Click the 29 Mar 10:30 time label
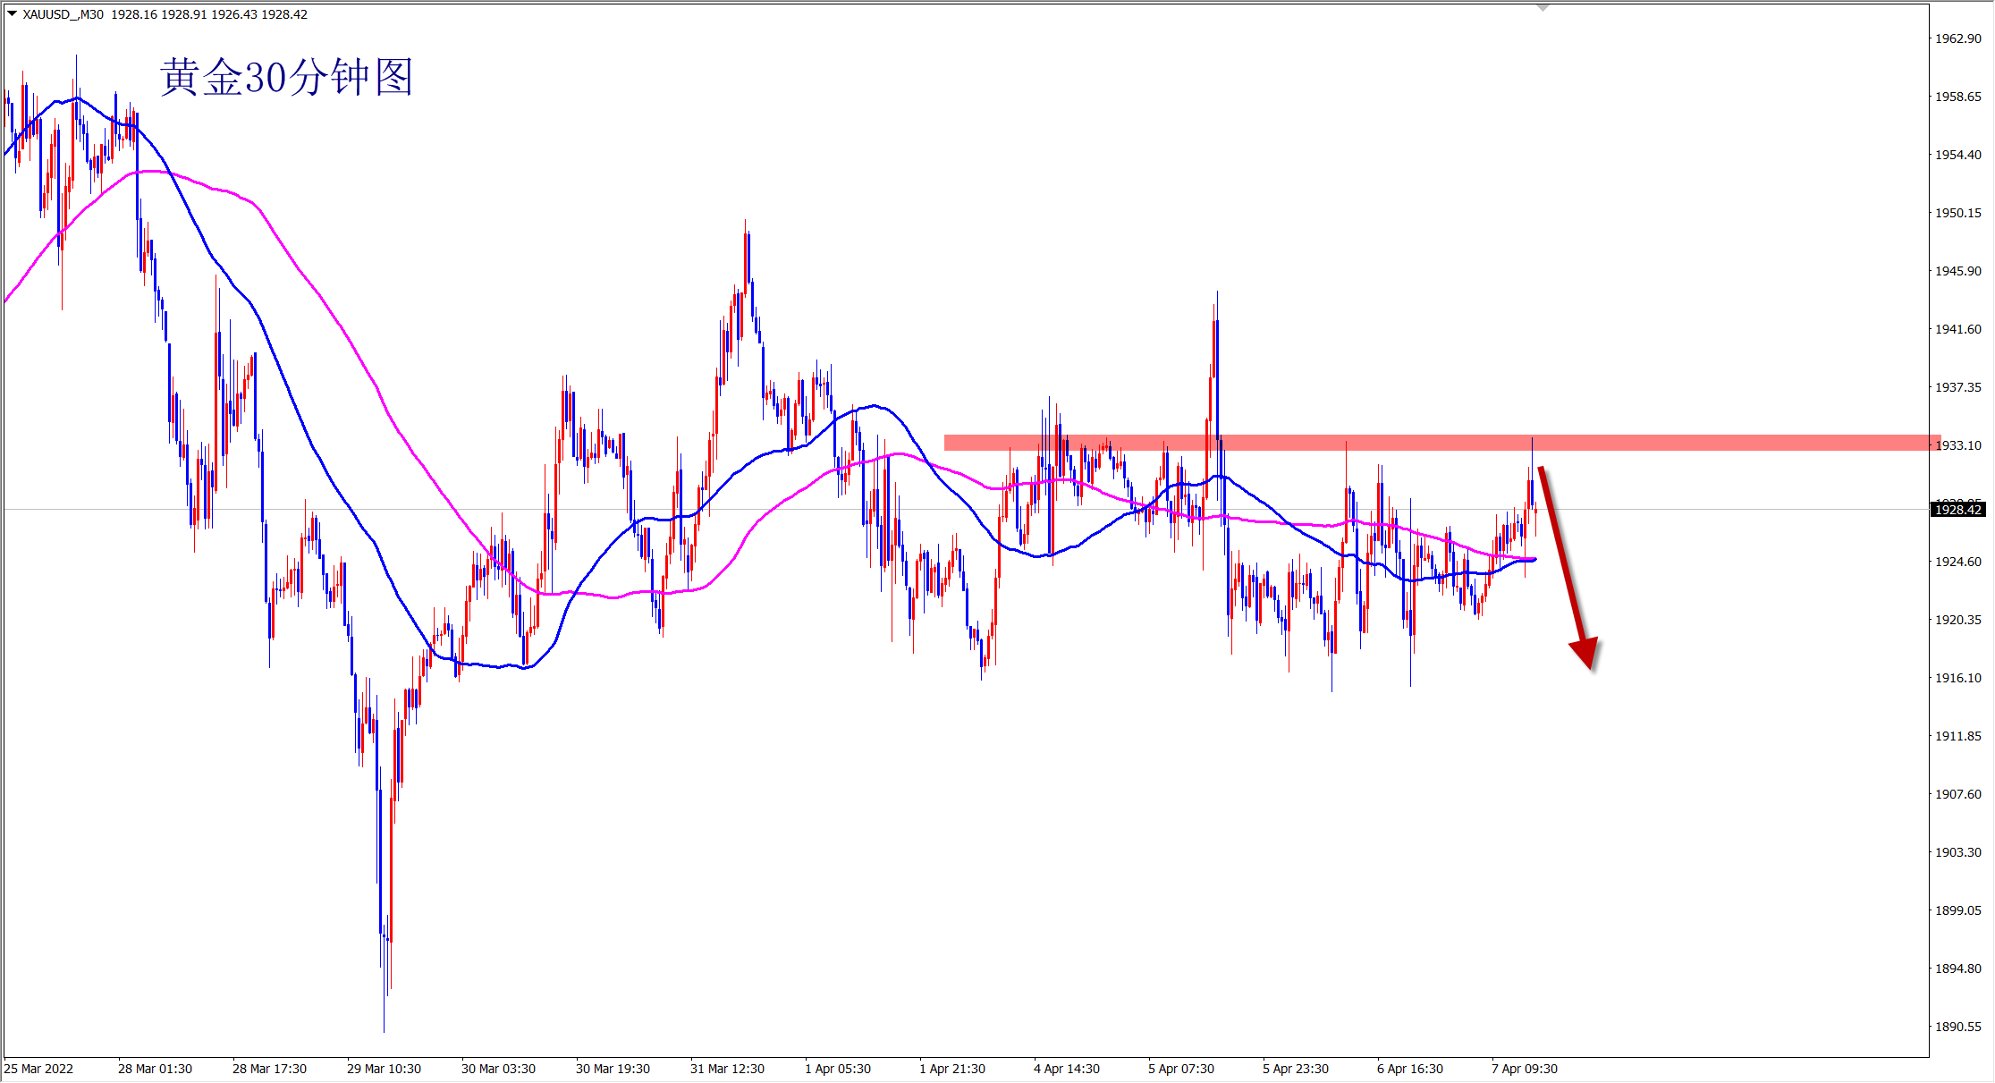Screen dimensions: 1995x1083 coord(384,1069)
